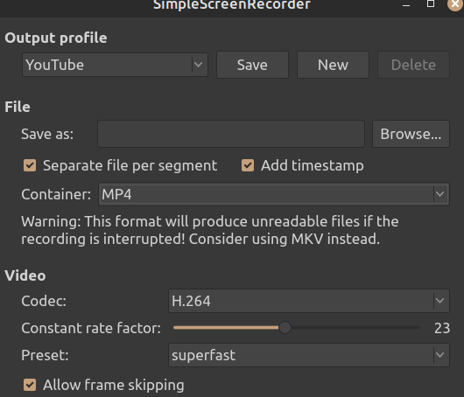Click the Container dropdown chevron

click(x=440, y=194)
